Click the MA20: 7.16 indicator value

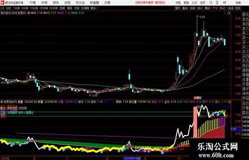click(64, 13)
